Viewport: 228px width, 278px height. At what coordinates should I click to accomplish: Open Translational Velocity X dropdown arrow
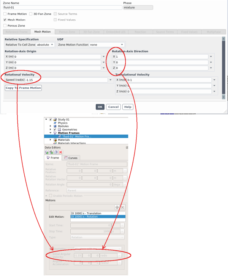pos(214,80)
